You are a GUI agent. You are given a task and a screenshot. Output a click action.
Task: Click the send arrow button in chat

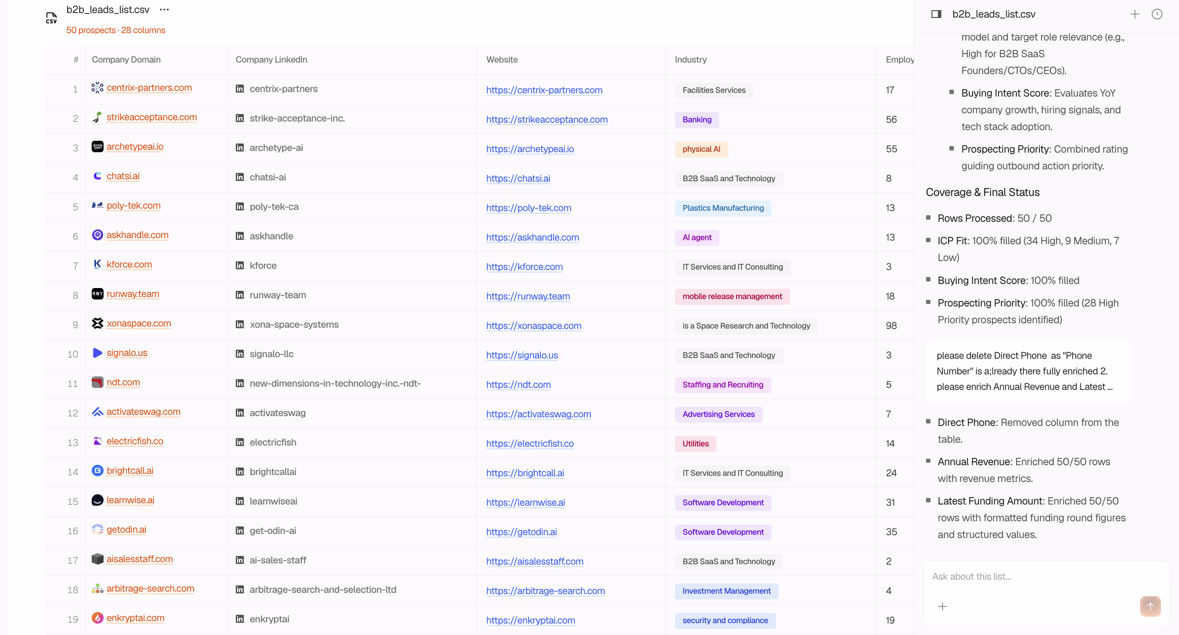tap(1150, 606)
